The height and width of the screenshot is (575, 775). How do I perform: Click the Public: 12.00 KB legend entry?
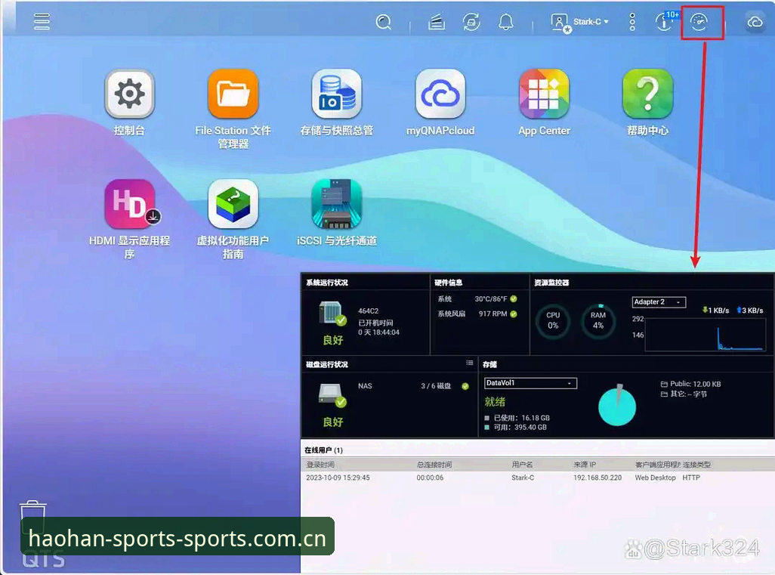tap(691, 384)
